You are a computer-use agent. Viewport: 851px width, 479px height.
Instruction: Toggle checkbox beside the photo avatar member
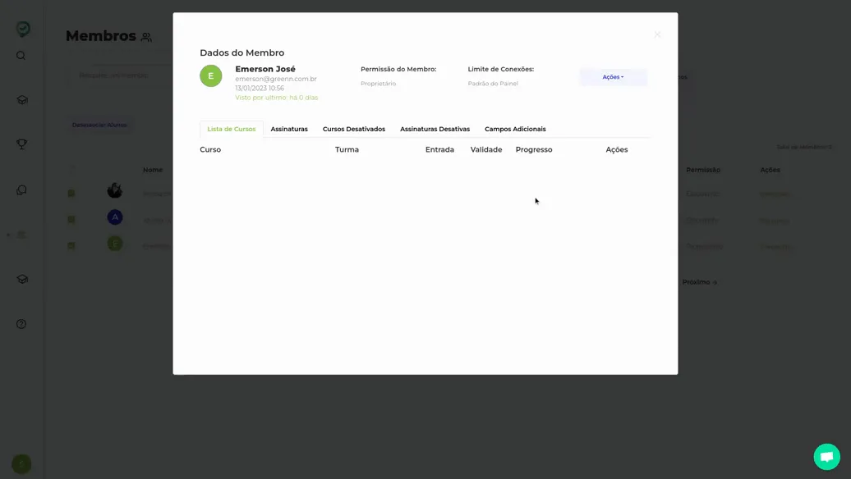pos(71,194)
